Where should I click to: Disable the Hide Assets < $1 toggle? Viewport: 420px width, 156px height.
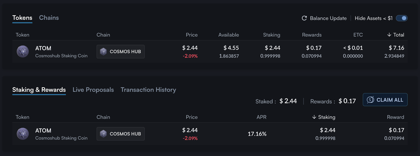pos(401,18)
